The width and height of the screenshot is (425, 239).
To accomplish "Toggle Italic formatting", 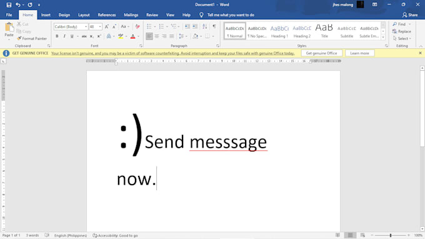I will (64, 36).
